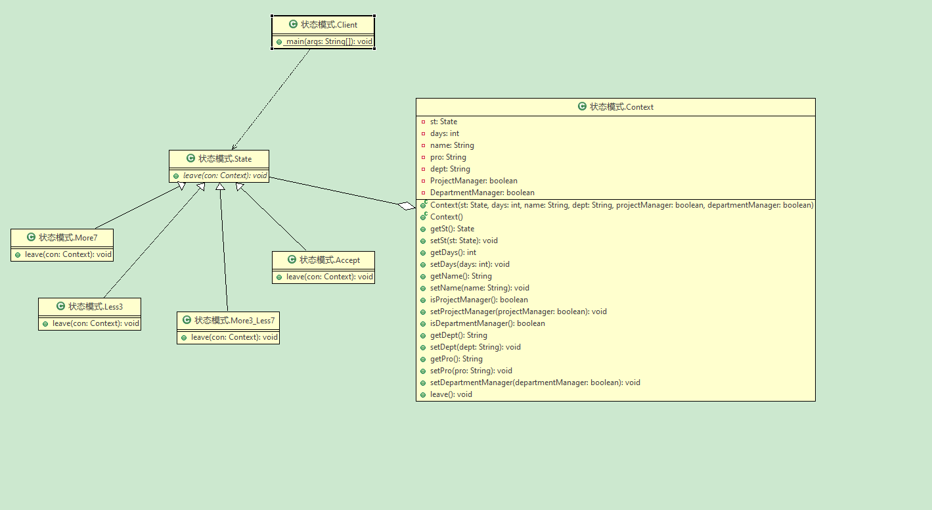Click the constructor icon beside Context(st: State, days: int…)
Image resolution: width=932 pixels, height=510 pixels.
(x=424, y=204)
